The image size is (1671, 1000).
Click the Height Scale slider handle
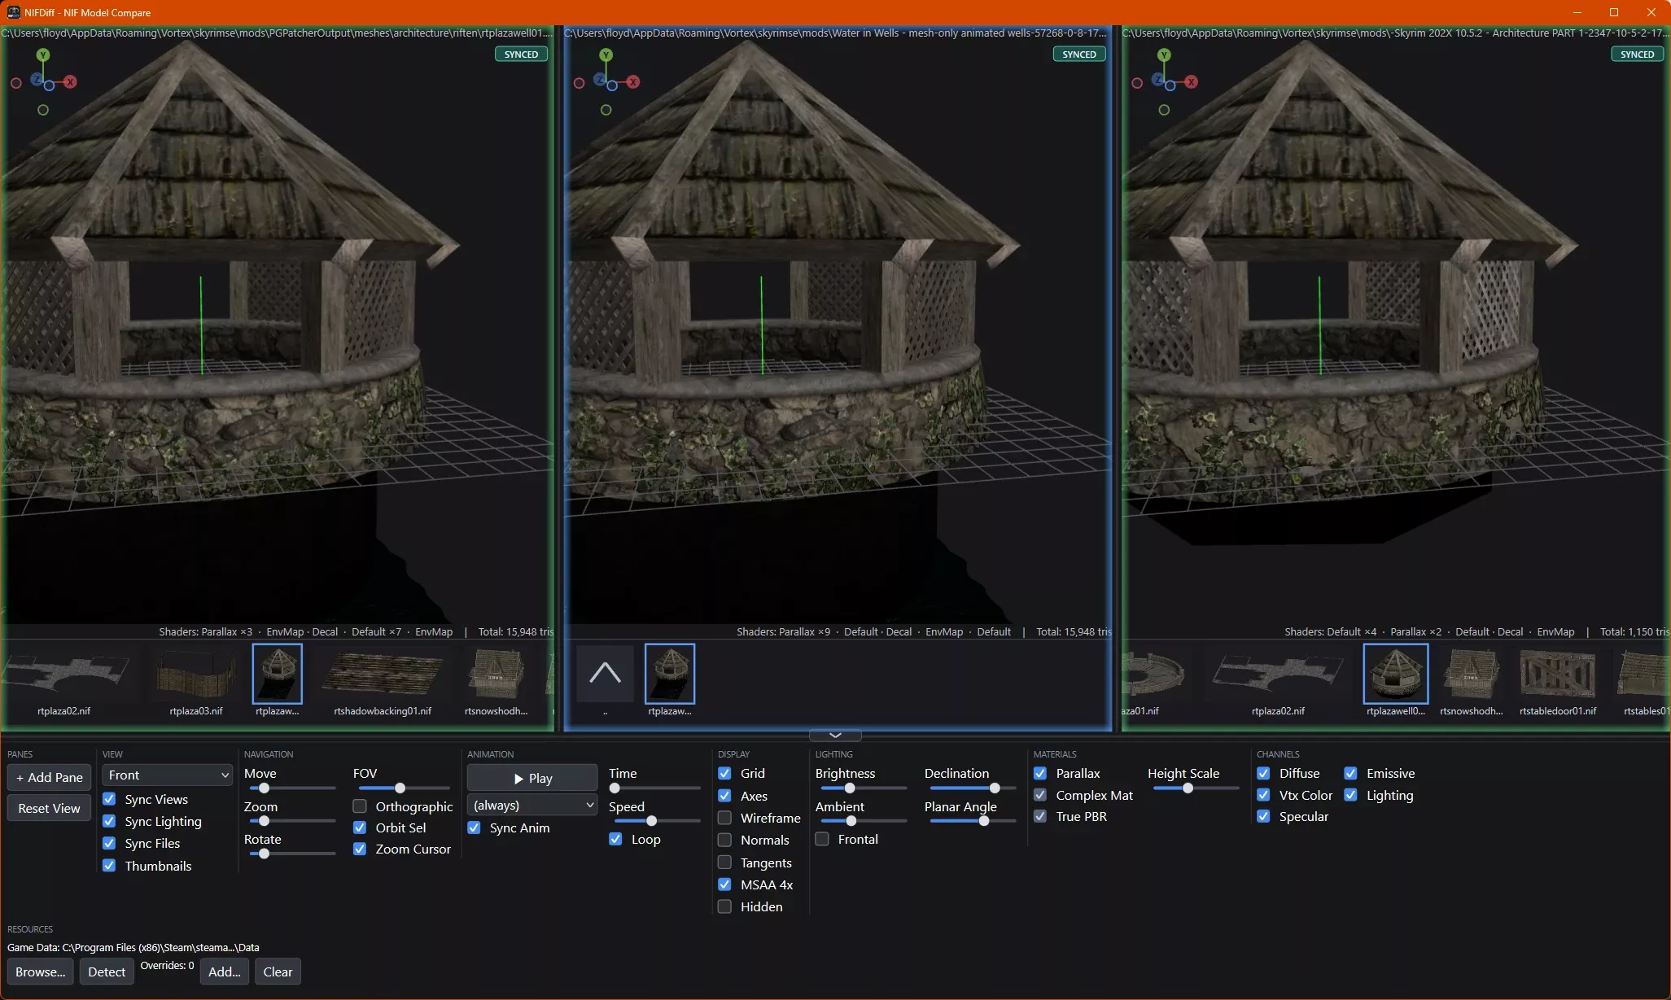(1188, 788)
